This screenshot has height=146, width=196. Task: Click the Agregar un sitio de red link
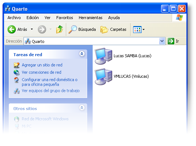(x=42, y=65)
